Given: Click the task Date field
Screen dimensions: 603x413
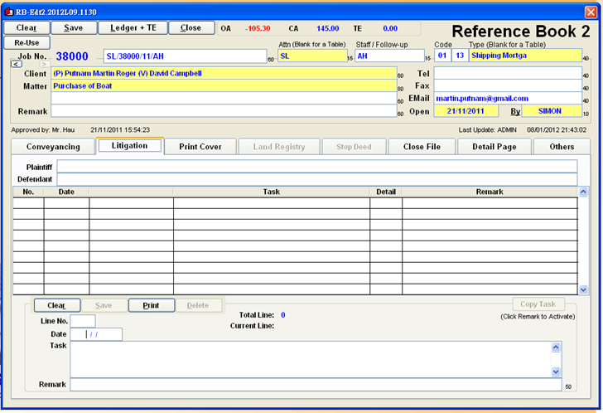Looking at the screenshot, I should 96,334.
